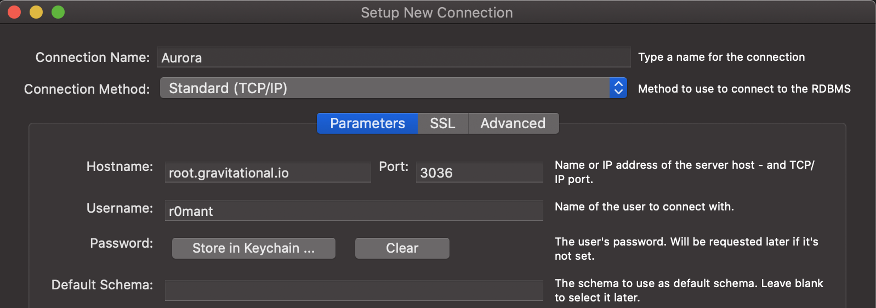Click the empty Default Schema field
The height and width of the screenshot is (308, 876).
(x=354, y=290)
